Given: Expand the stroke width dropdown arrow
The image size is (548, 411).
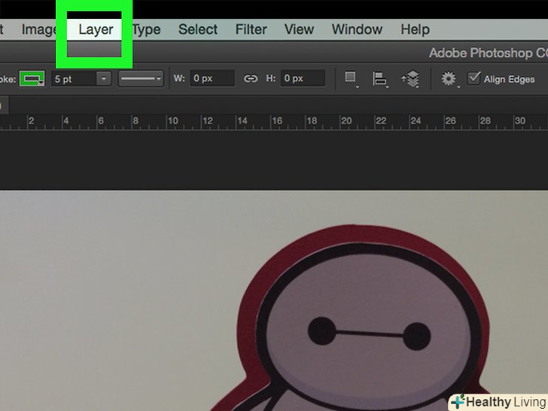Looking at the screenshot, I should pyautogui.click(x=103, y=78).
